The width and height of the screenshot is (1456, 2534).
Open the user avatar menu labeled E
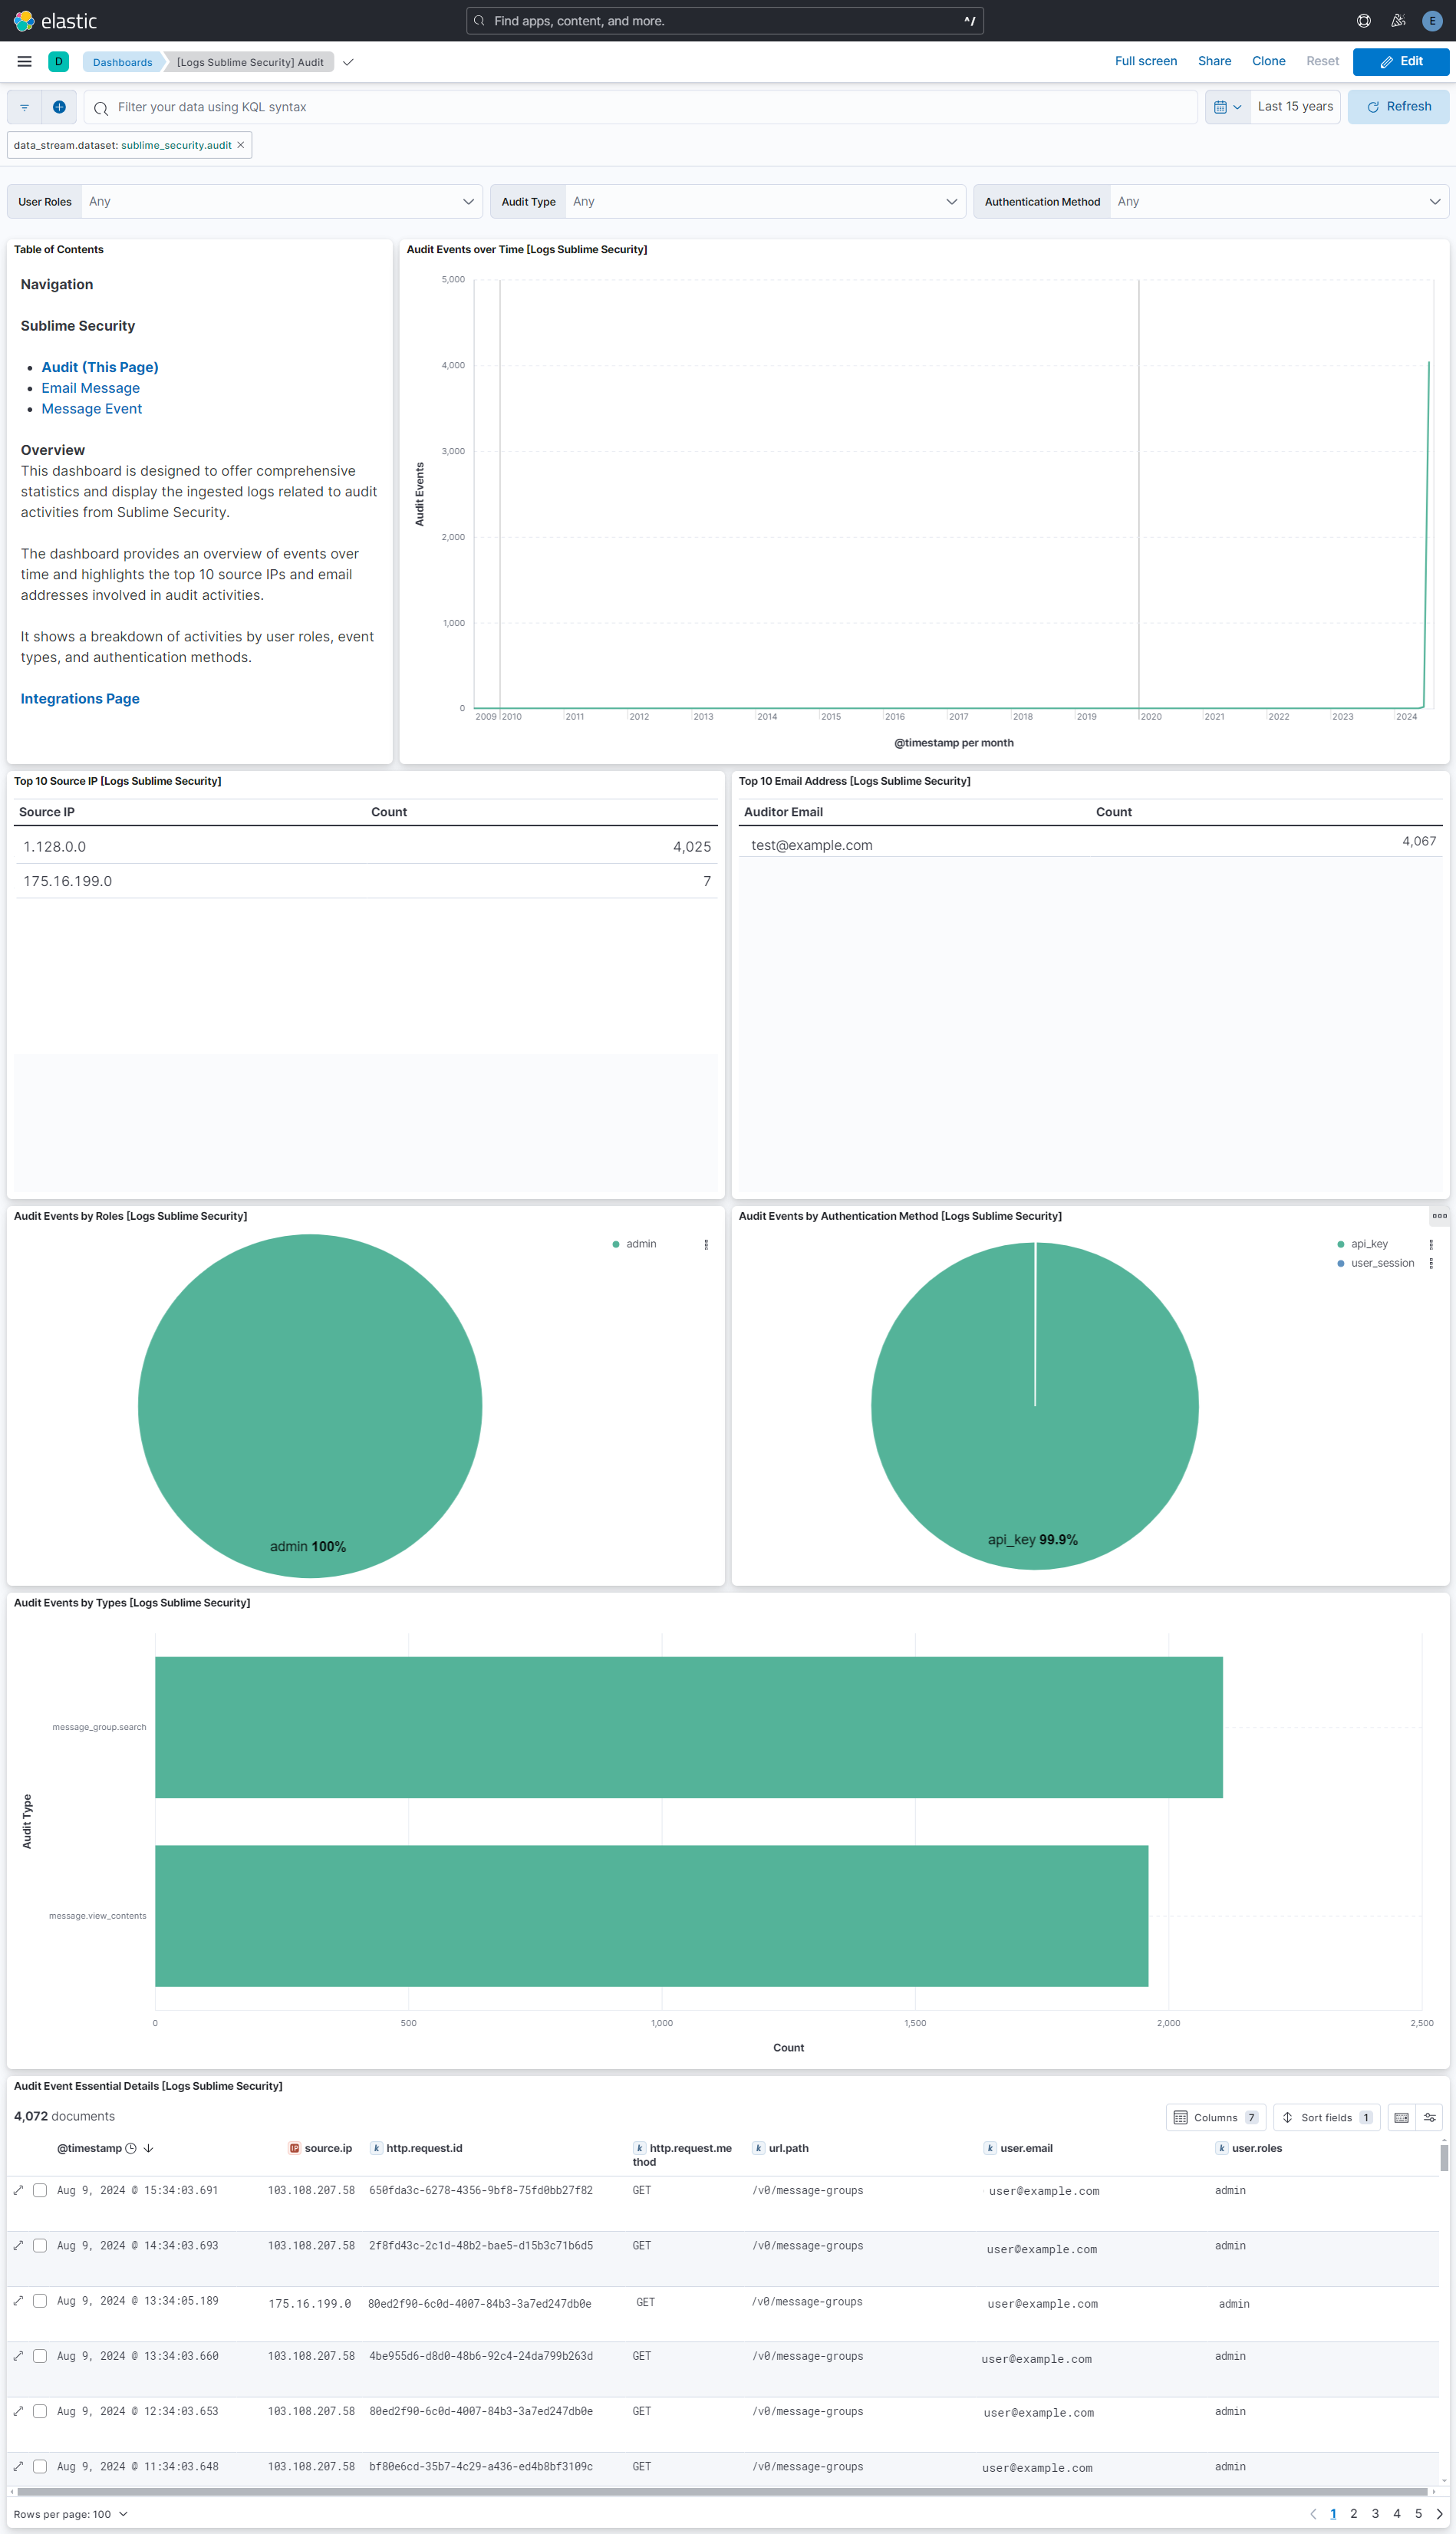pos(1431,20)
